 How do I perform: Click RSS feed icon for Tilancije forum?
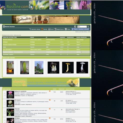[50, 109]
